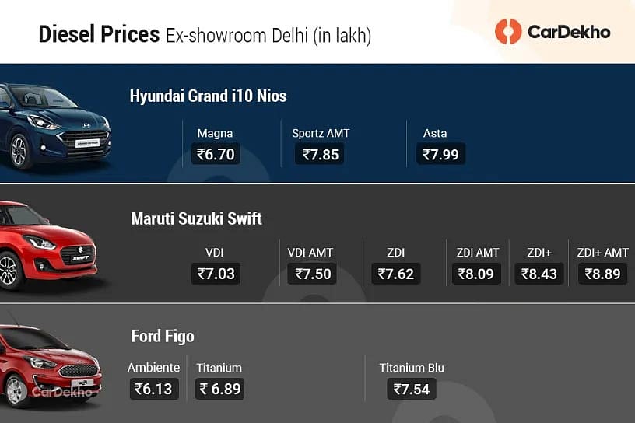Click the Magna ₹6.70 price badge
Image resolution: width=635 pixels, height=423 pixels.
(216, 154)
